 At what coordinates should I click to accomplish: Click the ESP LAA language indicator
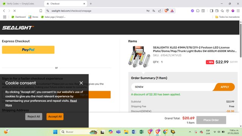tap(208, 132)
